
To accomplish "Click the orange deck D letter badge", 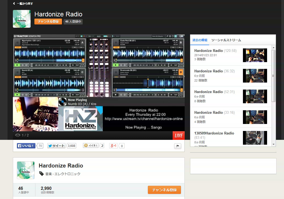I will [x=181, y=72].
